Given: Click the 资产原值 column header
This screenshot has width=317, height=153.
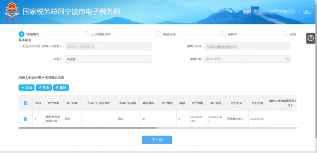Looking at the screenshot, I should tap(197, 103).
